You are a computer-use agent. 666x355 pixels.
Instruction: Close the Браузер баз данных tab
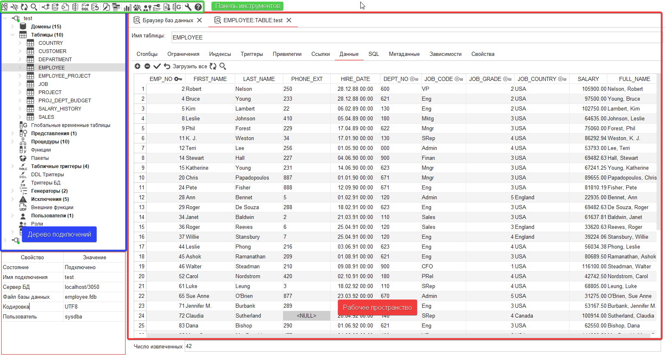[x=199, y=20]
